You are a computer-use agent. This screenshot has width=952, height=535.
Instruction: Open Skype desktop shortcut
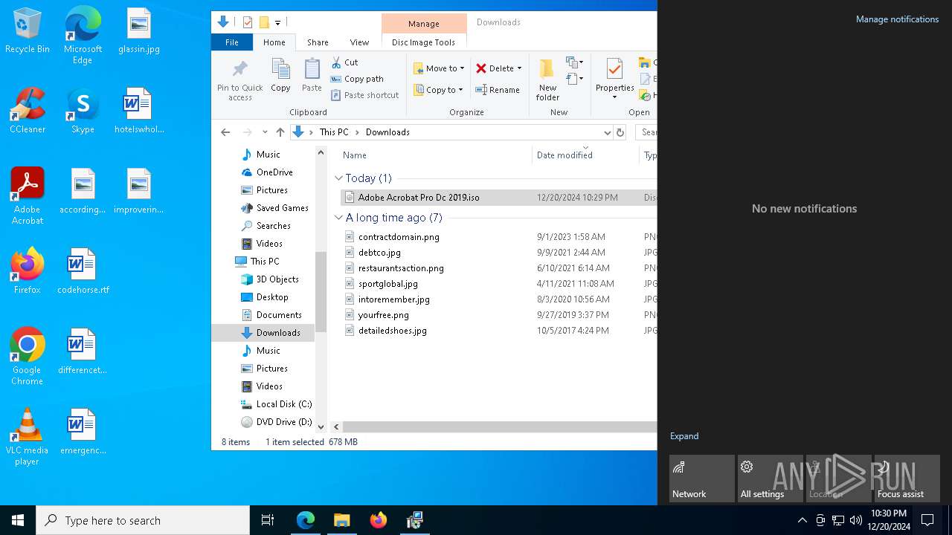[83, 111]
